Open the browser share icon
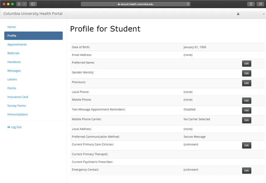This screenshot has height=183, width=266. (x=251, y=4)
